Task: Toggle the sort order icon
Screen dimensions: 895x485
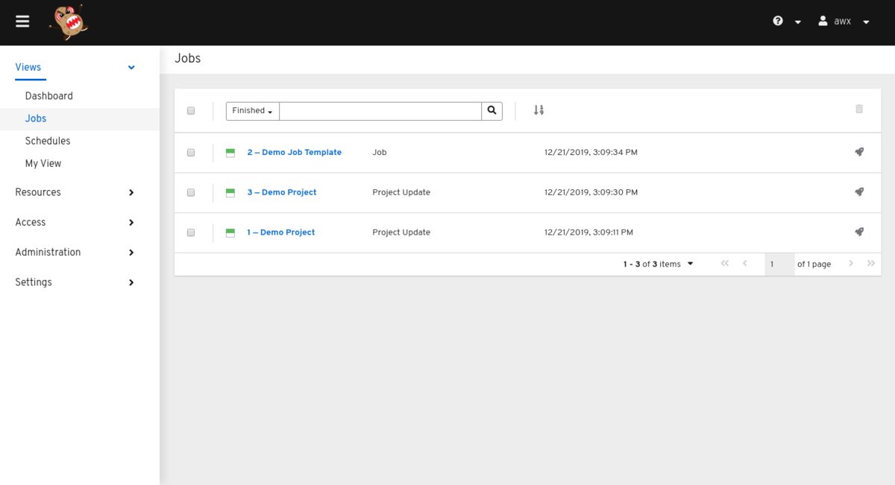Action: 538,110
